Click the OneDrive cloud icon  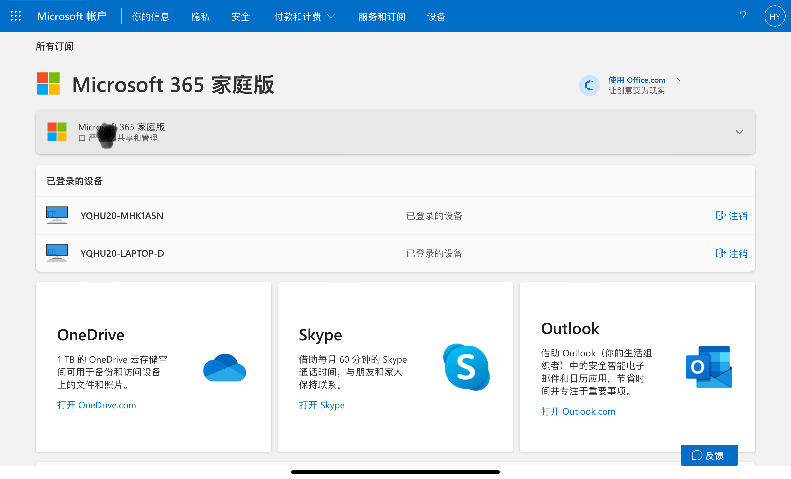225,368
